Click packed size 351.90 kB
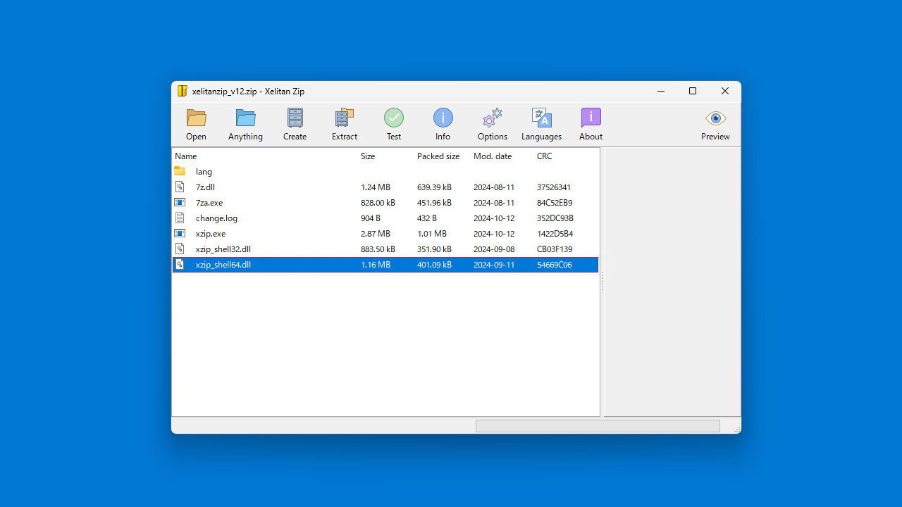 coord(434,249)
